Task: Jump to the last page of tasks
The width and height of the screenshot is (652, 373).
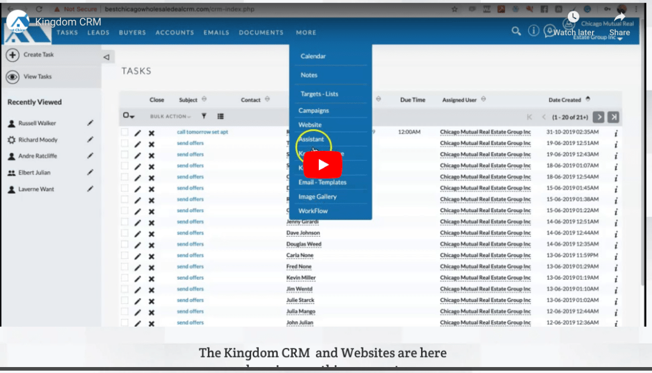Action: point(613,117)
